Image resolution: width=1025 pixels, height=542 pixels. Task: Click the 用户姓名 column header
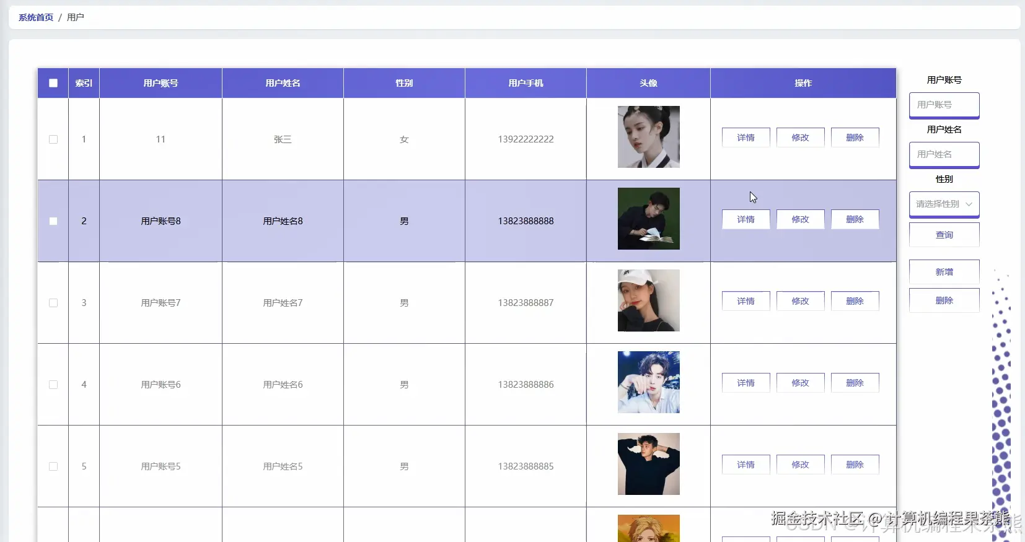click(x=283, y=83)
